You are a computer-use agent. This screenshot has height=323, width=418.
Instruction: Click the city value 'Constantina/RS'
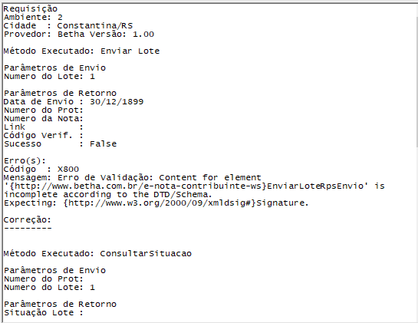(x=94, y=26)
